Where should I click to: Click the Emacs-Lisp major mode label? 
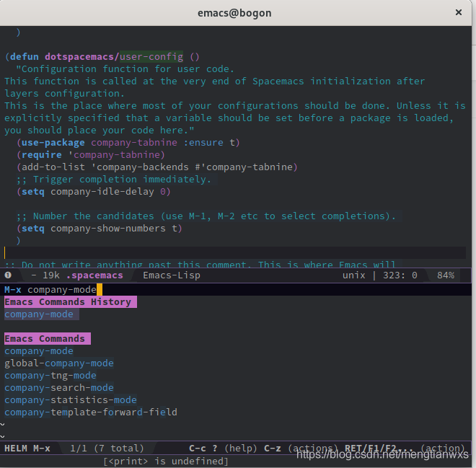click(x=172, y=275)
